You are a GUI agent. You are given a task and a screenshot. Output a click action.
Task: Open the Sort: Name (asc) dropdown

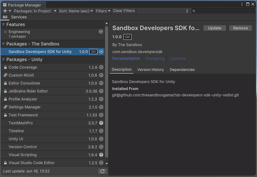pyautogui.click(x=76, y=11)
